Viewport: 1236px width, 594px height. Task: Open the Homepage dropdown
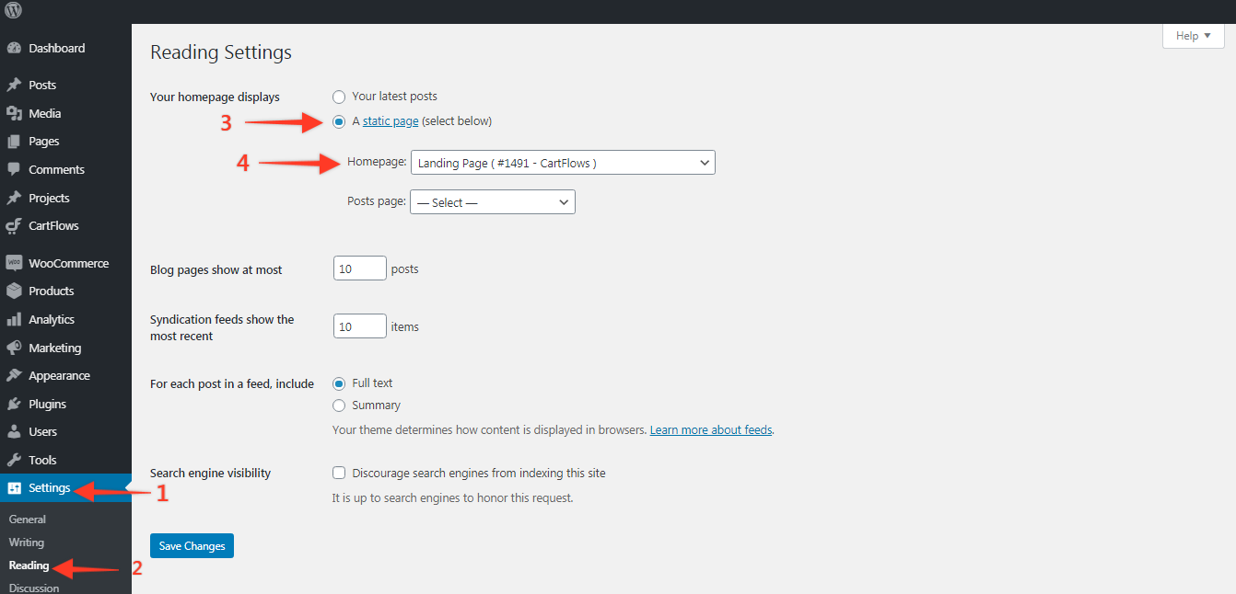(x=562, y=163)
